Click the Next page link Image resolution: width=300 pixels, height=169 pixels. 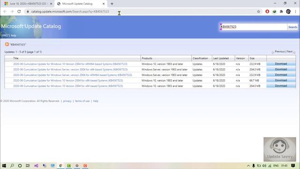pos(290,52)
